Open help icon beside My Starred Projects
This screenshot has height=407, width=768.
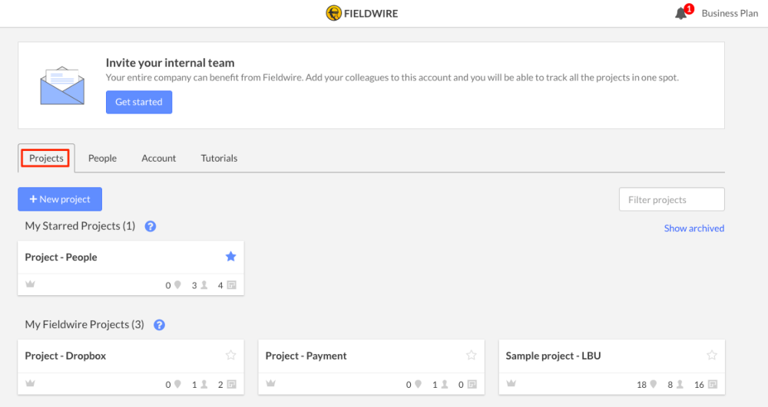point(151,226)
